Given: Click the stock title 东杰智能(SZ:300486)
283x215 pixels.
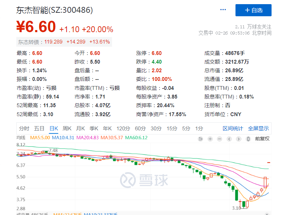Looking at the screenshot, I should [54, 10].
